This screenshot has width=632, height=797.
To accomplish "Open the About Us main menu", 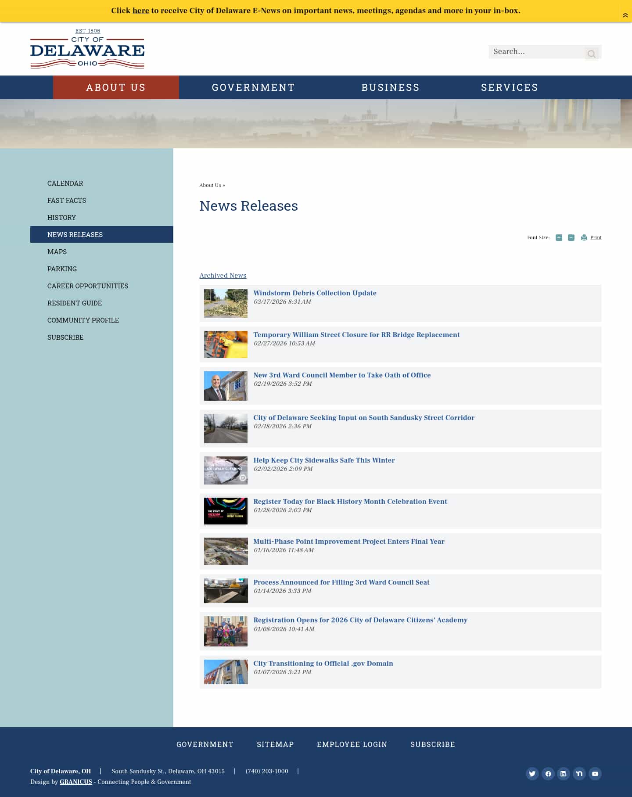I will [x=116, y=87].
